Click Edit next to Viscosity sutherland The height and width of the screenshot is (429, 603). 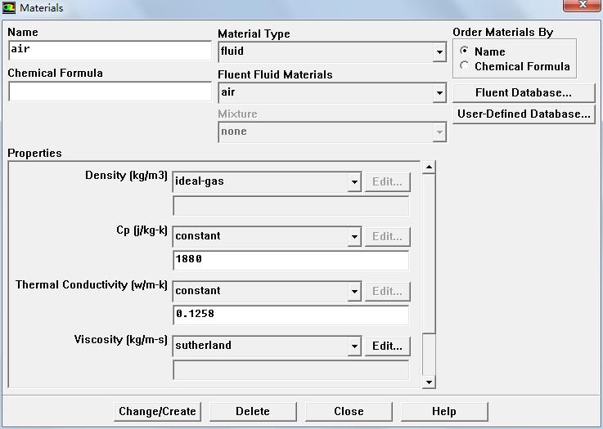coord(387,346)
